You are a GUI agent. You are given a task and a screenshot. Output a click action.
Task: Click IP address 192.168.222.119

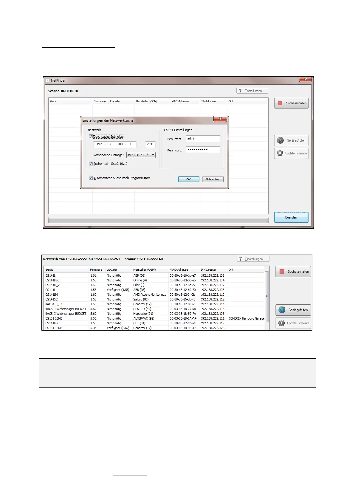click(x=213, y=323)
